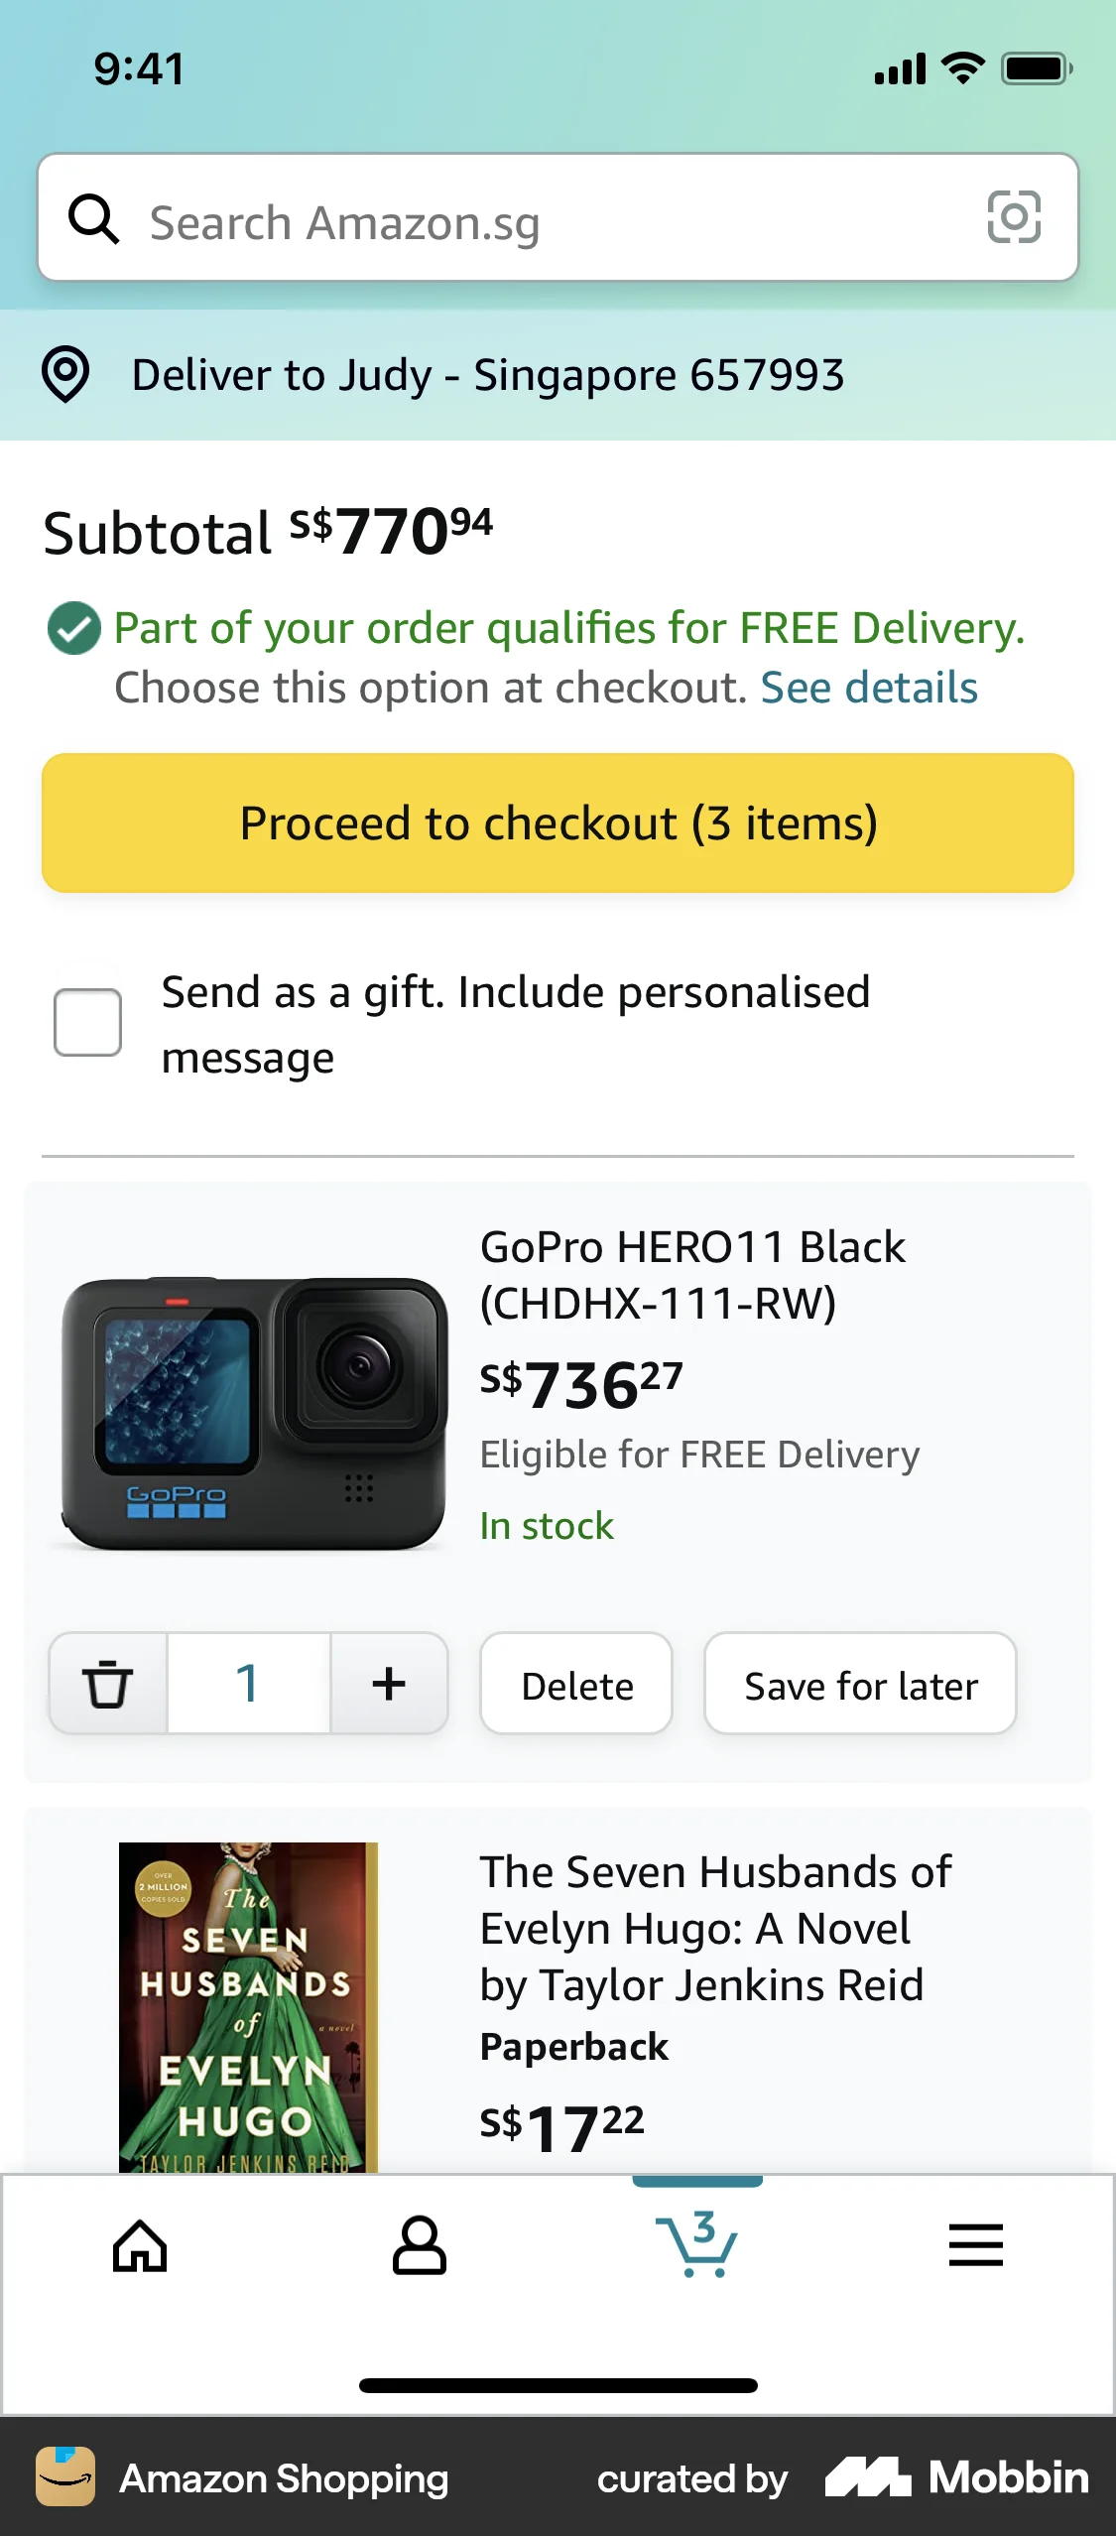This screenshot has height=2536, width=1116.
Task: Open the profile icon in bottom navigation
Action: 419,2247
